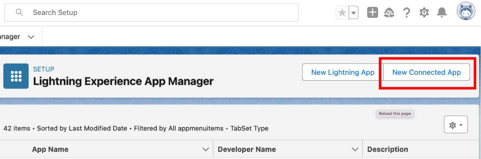The image size is (481, 159).
Task: Open the App Manager tab chevron menu
Action: [x=31, y=37]
